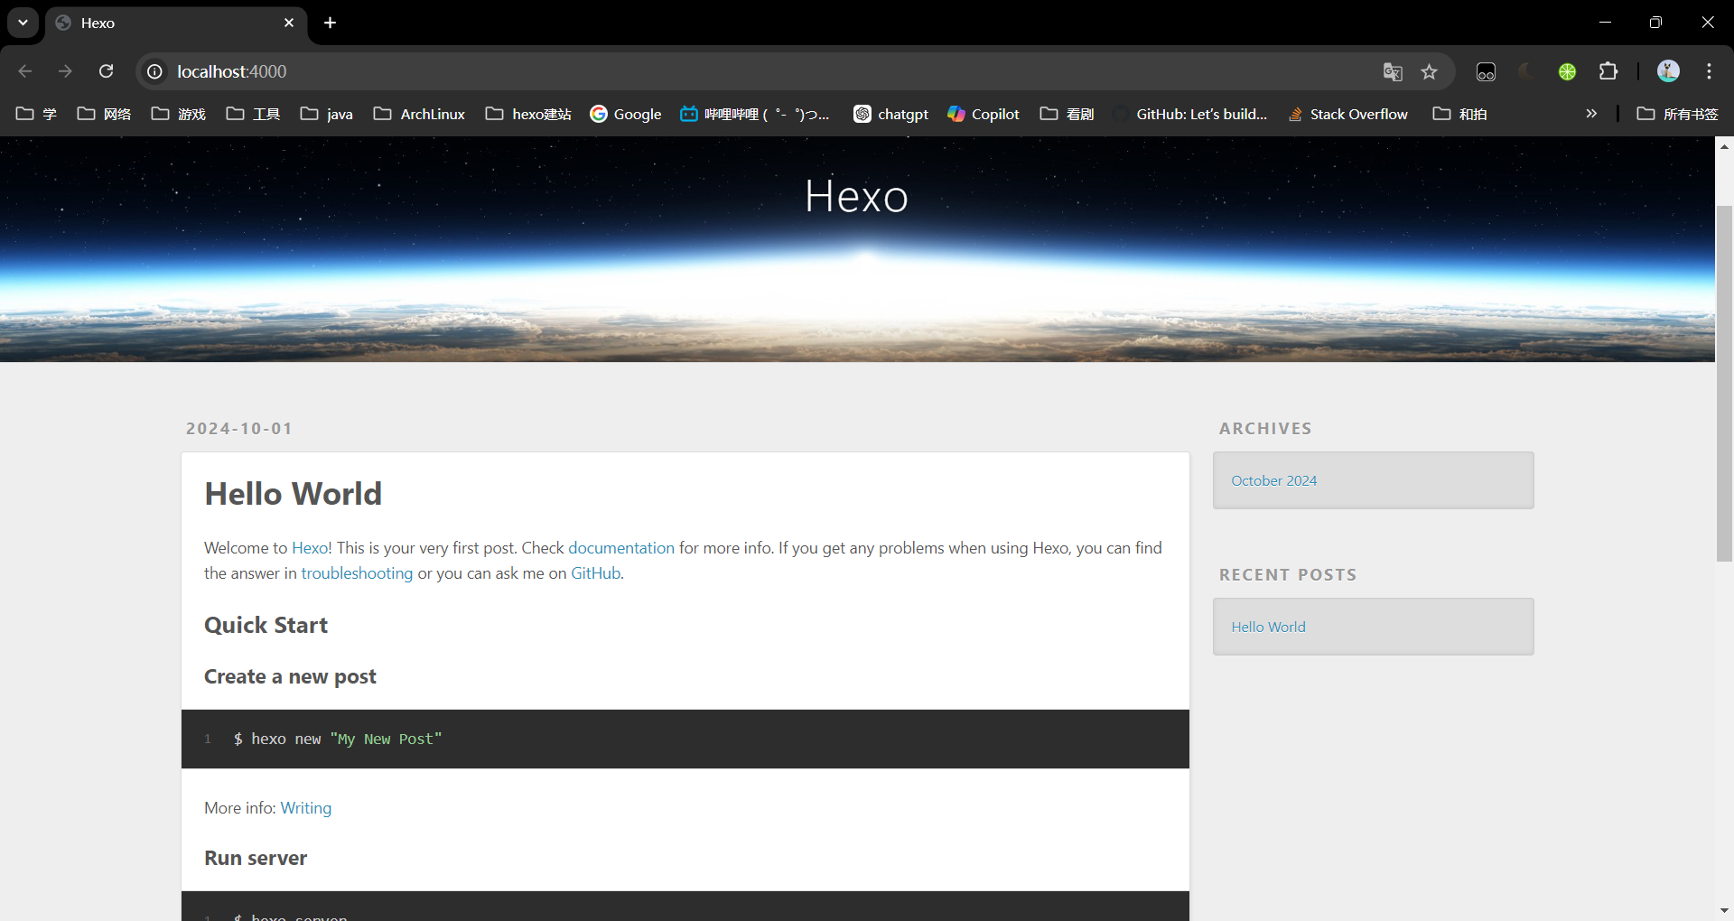This screenshot has width=1734, height=921.
Task: Open Chrome three-dot menu
Action: 1709,71
